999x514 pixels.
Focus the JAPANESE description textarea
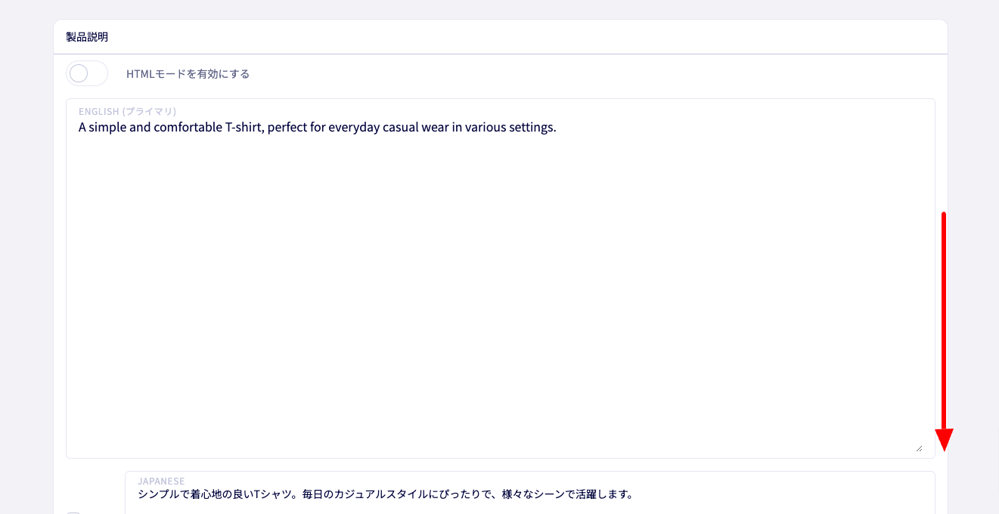529,493
